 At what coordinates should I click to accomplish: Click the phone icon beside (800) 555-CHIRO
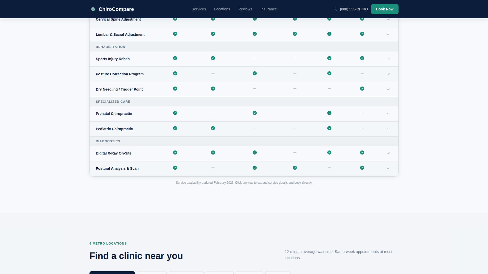click(336, 9)
